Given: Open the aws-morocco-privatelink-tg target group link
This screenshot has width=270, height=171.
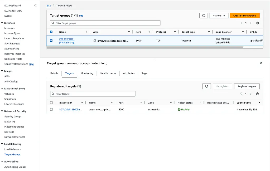Looking at the screenshot, I should point(67,41).
